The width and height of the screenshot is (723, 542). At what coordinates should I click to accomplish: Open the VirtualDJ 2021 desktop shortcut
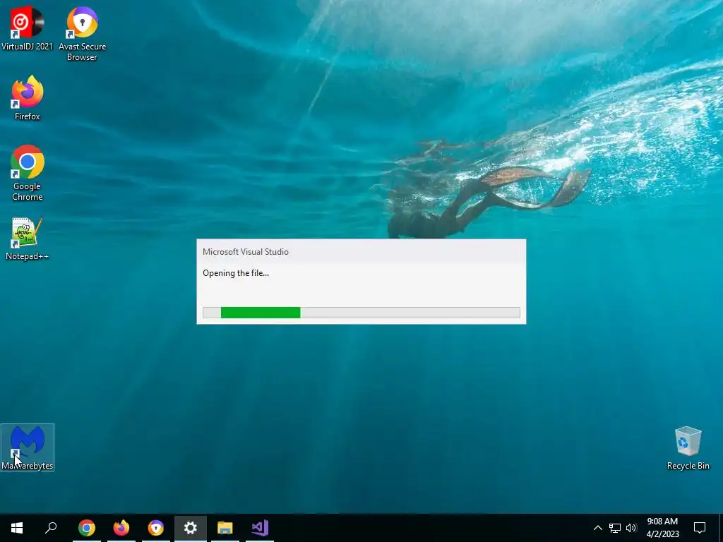(x=28, y=28)
